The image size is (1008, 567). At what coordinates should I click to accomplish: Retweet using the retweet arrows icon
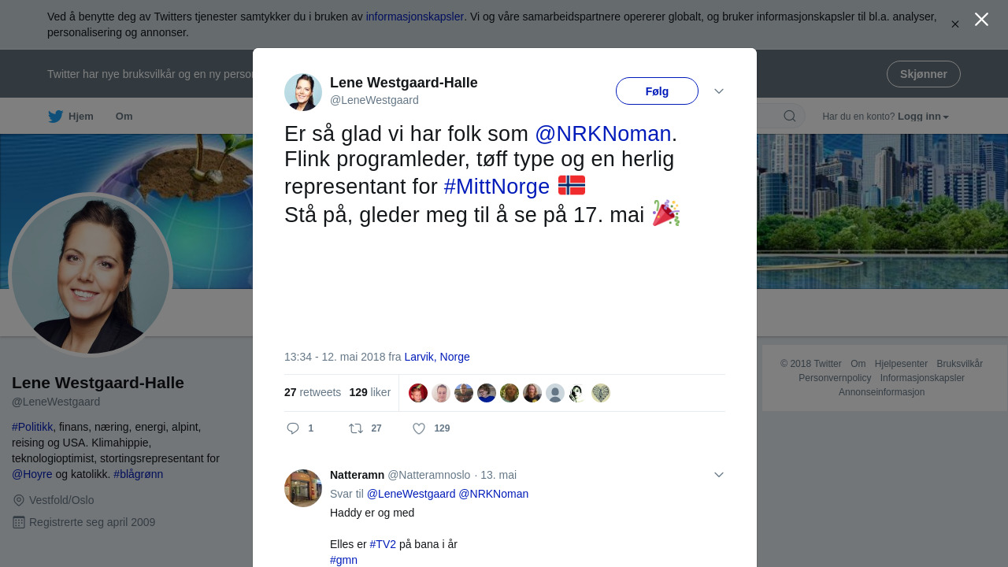[356, 428]
